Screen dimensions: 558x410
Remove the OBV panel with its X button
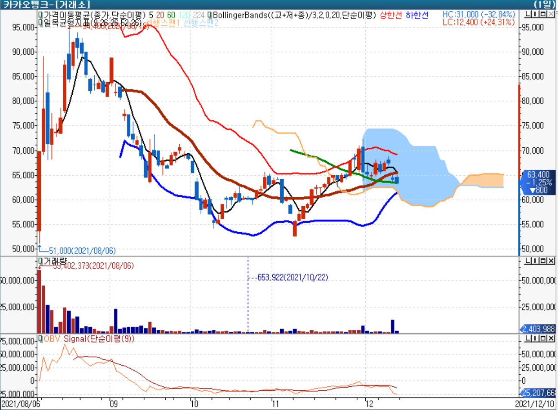click(550, 339)
